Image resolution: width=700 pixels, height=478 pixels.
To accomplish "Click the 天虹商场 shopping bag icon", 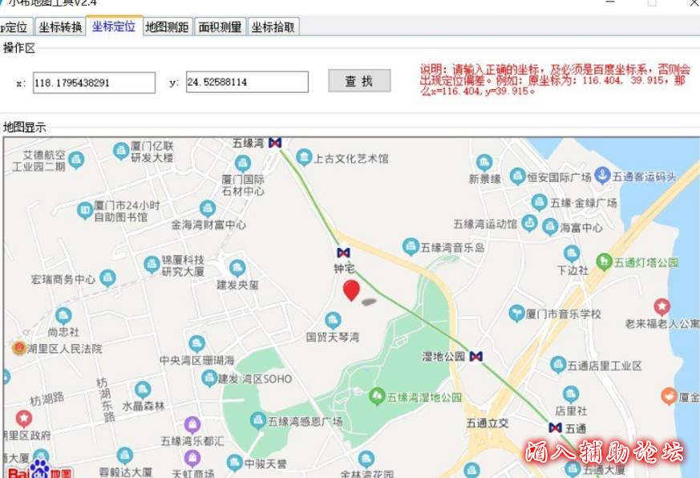I will pos(192,459).
